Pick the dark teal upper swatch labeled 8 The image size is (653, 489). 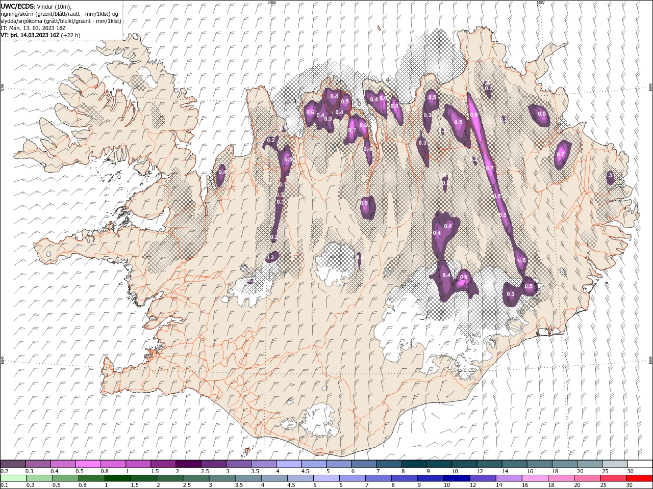(413, 464)
